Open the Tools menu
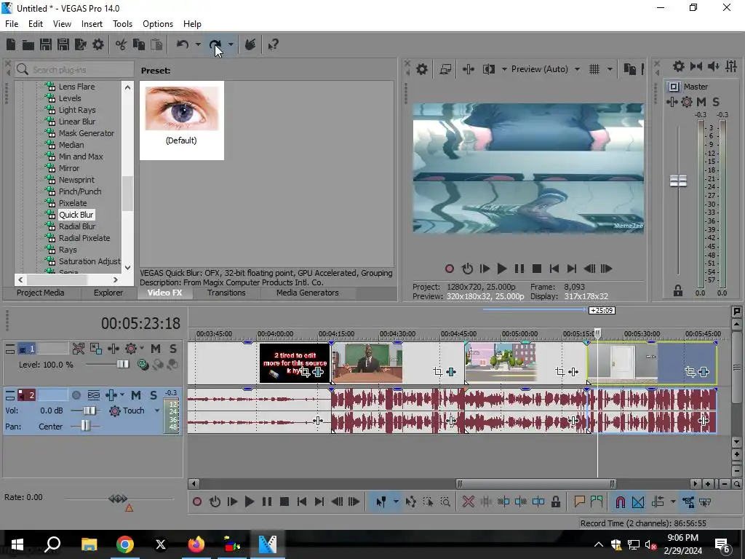 tap(122, 24)
